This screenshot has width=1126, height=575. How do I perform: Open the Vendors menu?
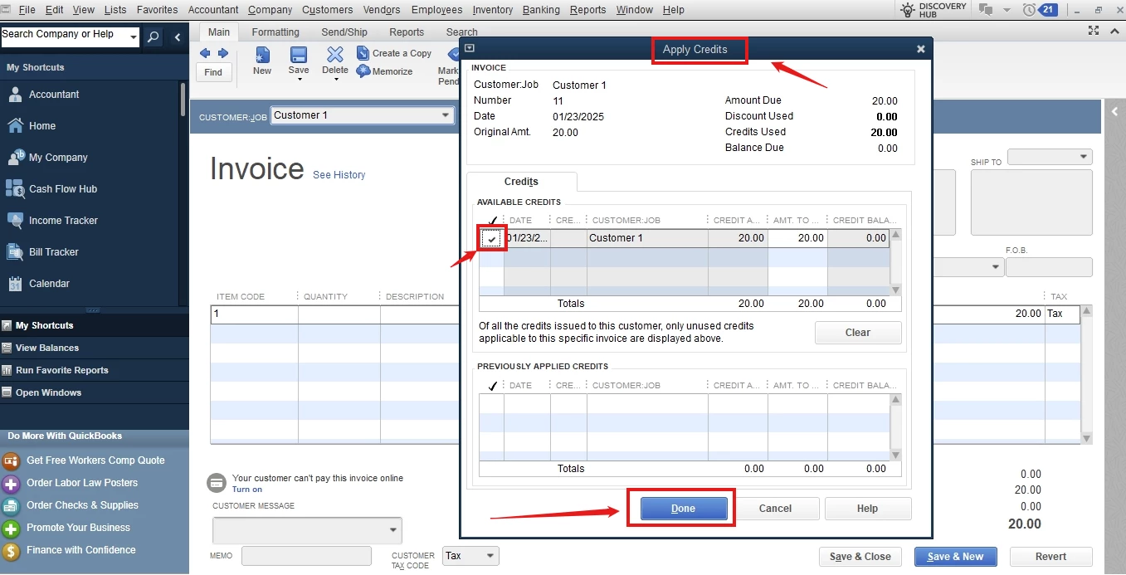tap(382, 10)
